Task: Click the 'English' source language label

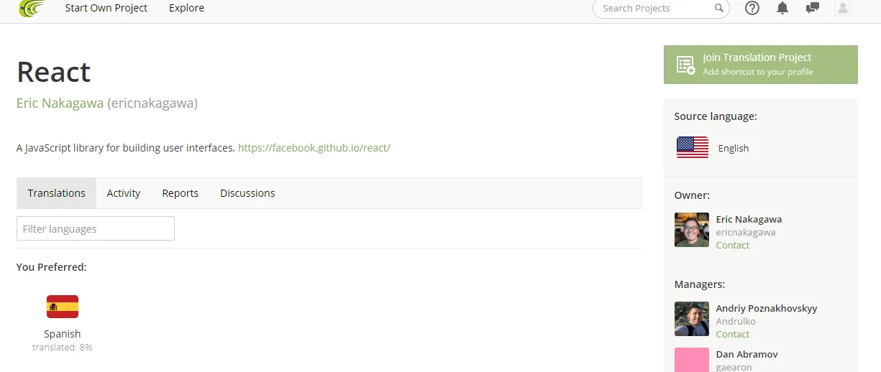Action: point(734,148)
